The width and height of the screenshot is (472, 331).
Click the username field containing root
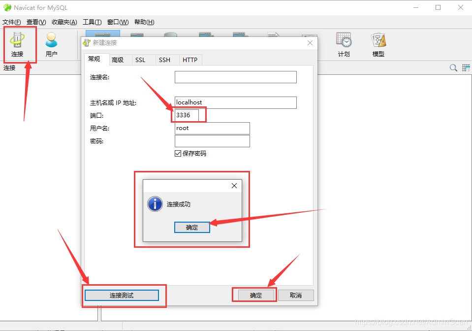pyautogui.click(x=212, y=128)
